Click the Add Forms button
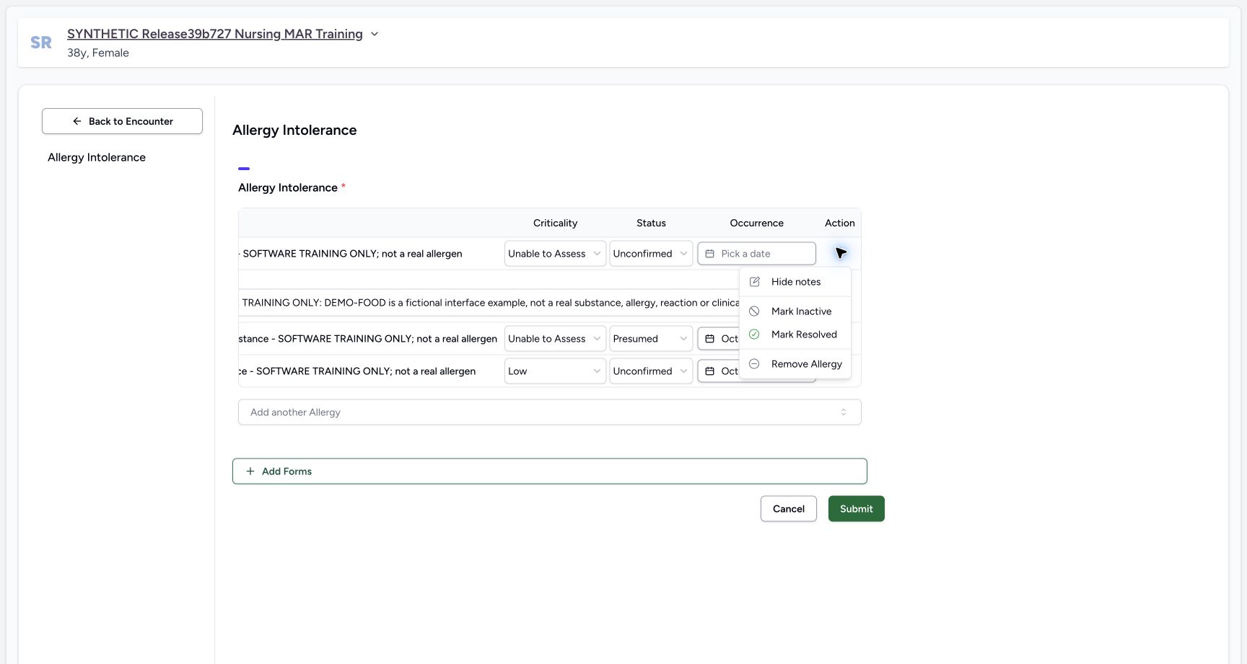The height and width of the screenshot is (664, 1247). pyautogui.click(x=549, y=472)
